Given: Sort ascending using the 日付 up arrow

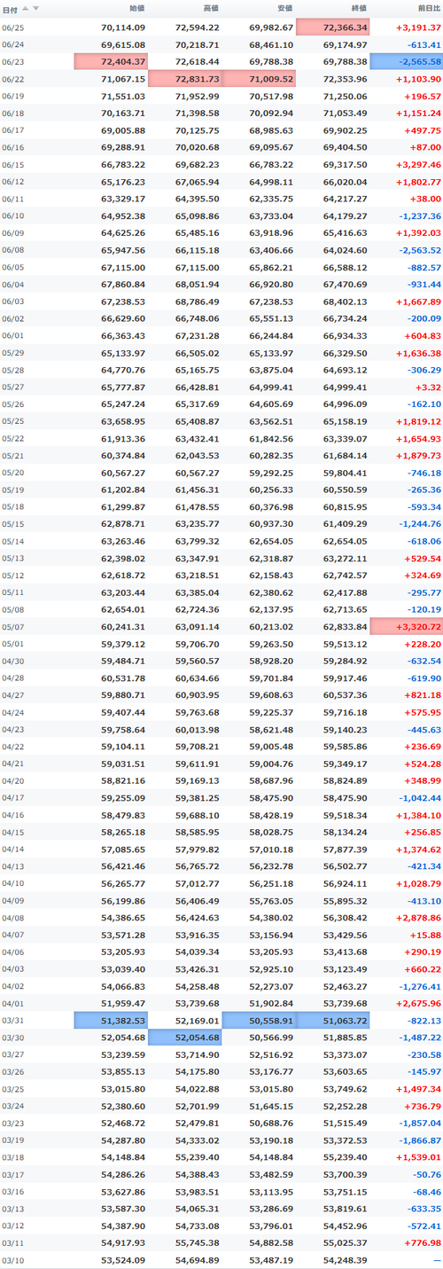Looking at the screenshot, I should 25,8.
